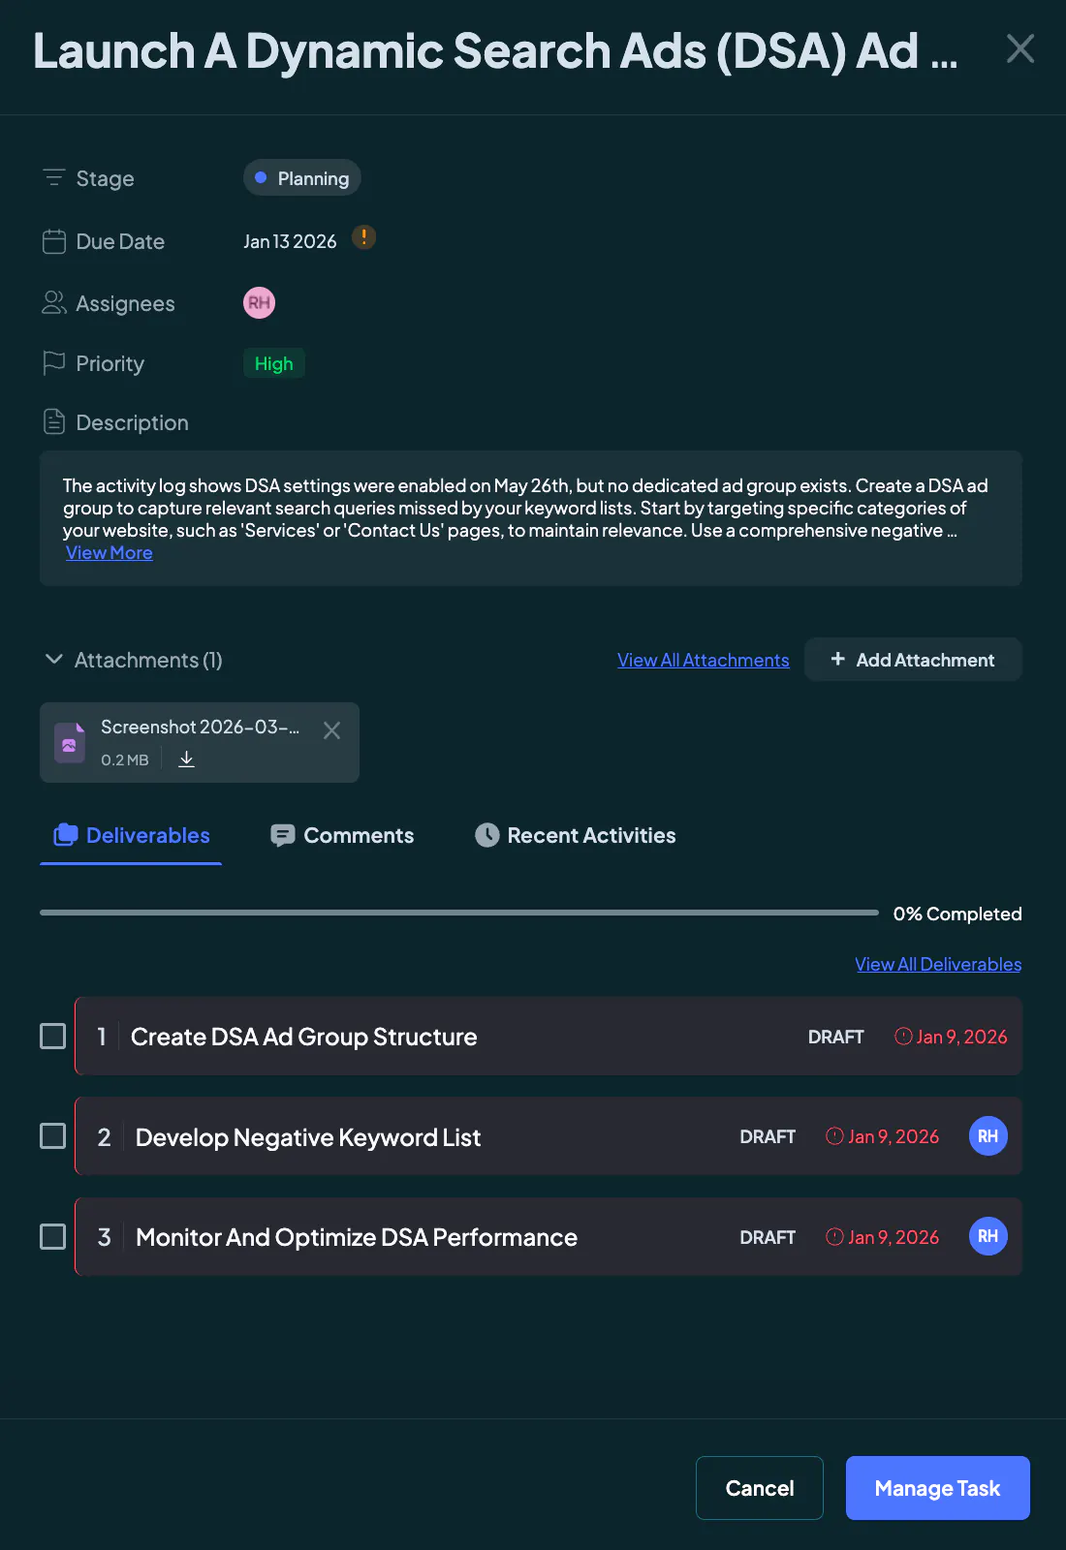Open the Monitor And Optimize DSA Performance deliverable title
This screenshot has width=1066, height=1550.
click(357, 1237)
